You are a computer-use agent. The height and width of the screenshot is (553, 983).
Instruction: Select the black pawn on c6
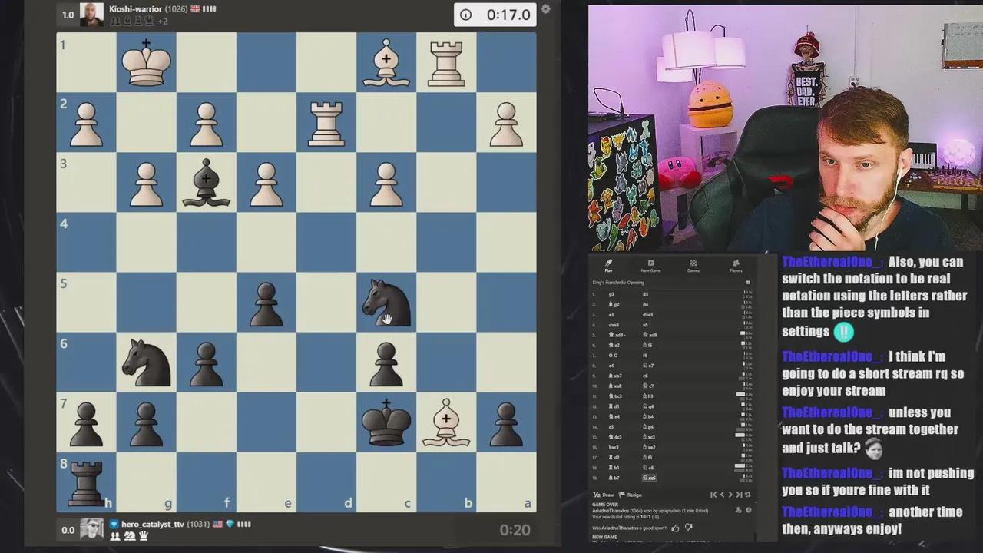coord(386,362)
